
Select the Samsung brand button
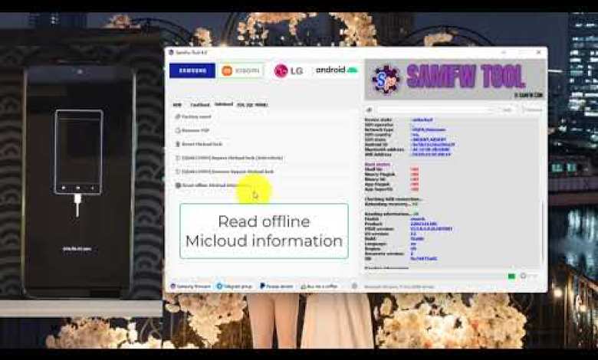pyautogui.click(x=192, y=70)
